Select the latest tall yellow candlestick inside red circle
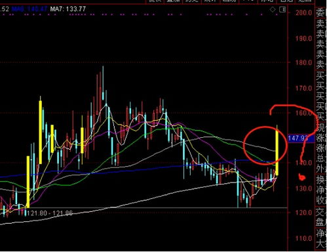Viewport: 327px width, 252px height. (277, 152)
